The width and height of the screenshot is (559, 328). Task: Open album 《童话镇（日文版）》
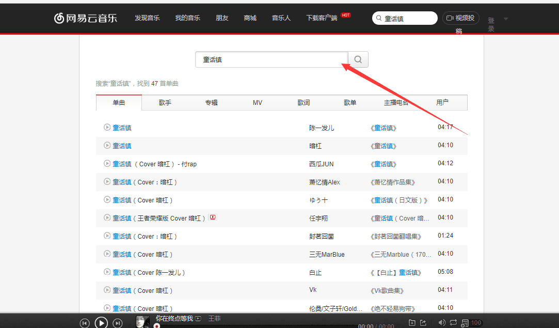399,200
